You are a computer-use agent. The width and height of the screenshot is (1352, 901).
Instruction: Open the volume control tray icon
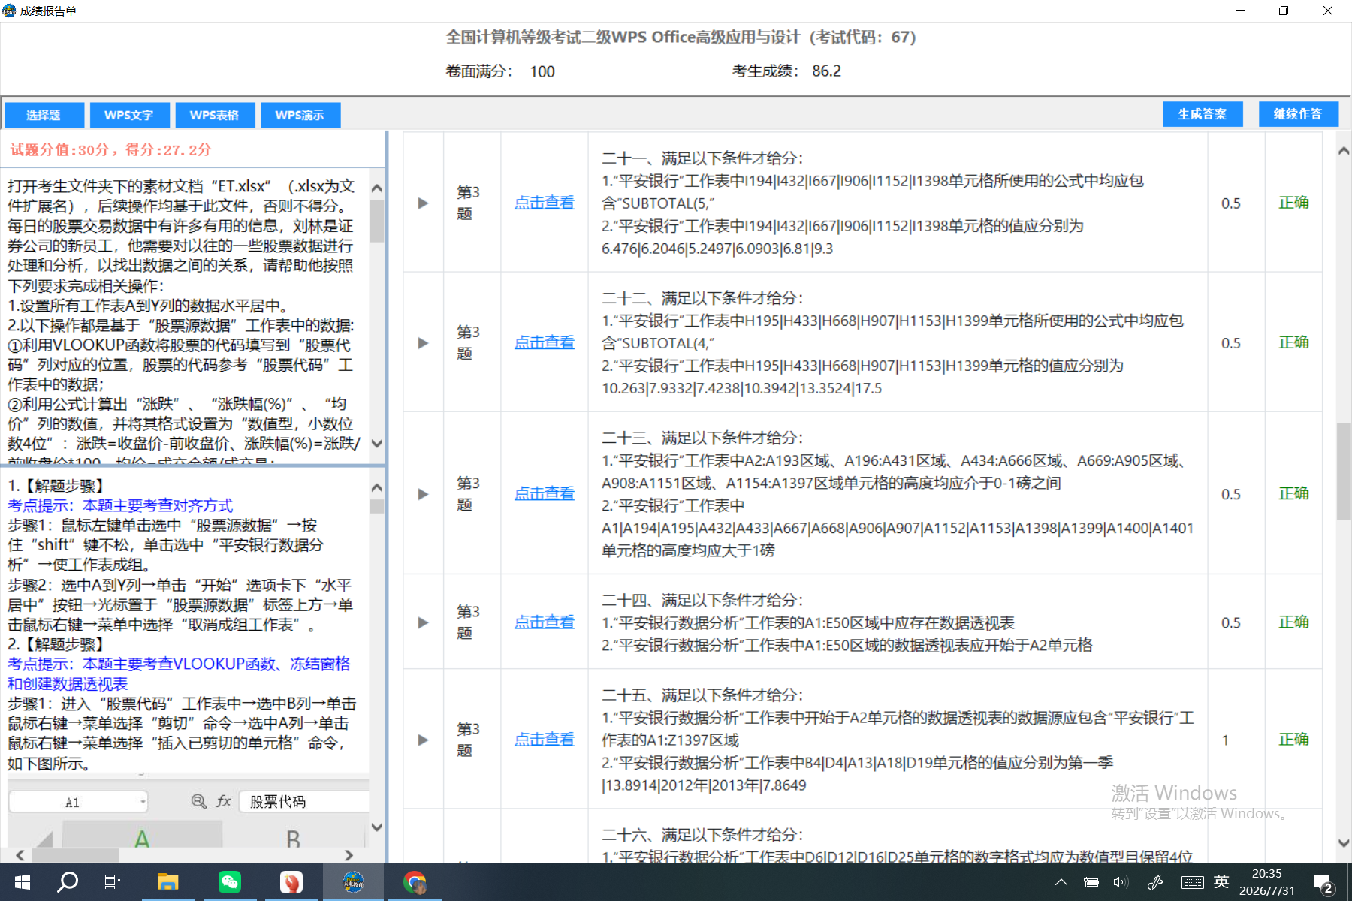[x=1121, y=882]
